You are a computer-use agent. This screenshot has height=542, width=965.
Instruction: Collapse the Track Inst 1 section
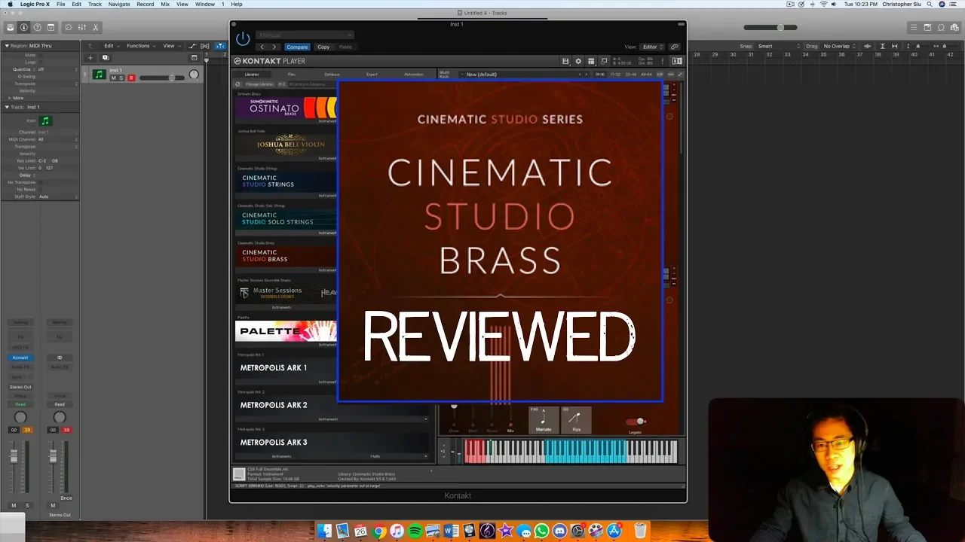7,107
